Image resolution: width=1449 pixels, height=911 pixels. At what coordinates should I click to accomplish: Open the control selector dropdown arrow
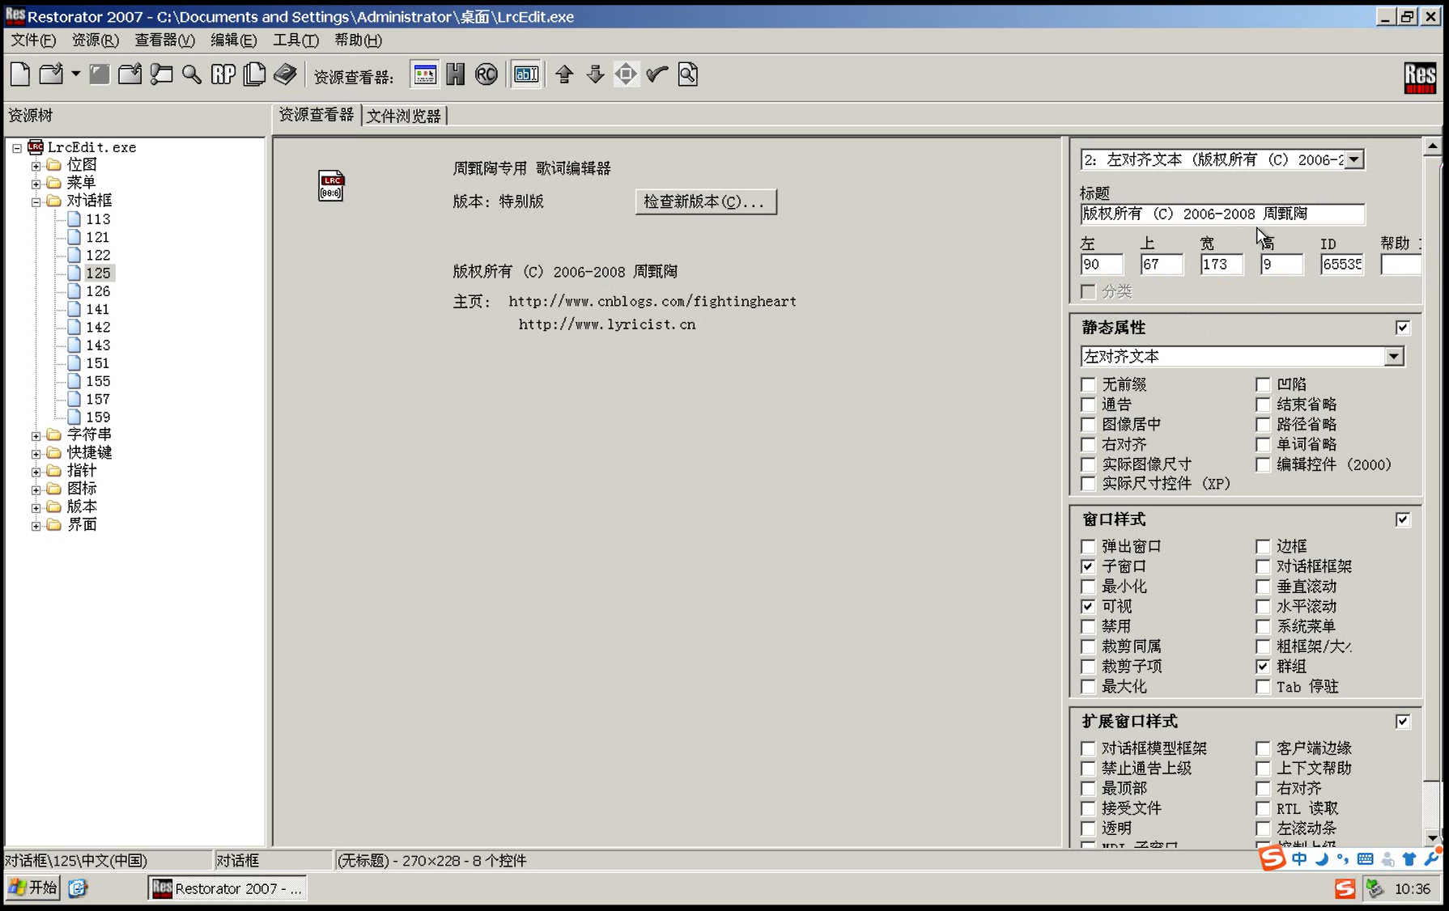(1353, 160)
